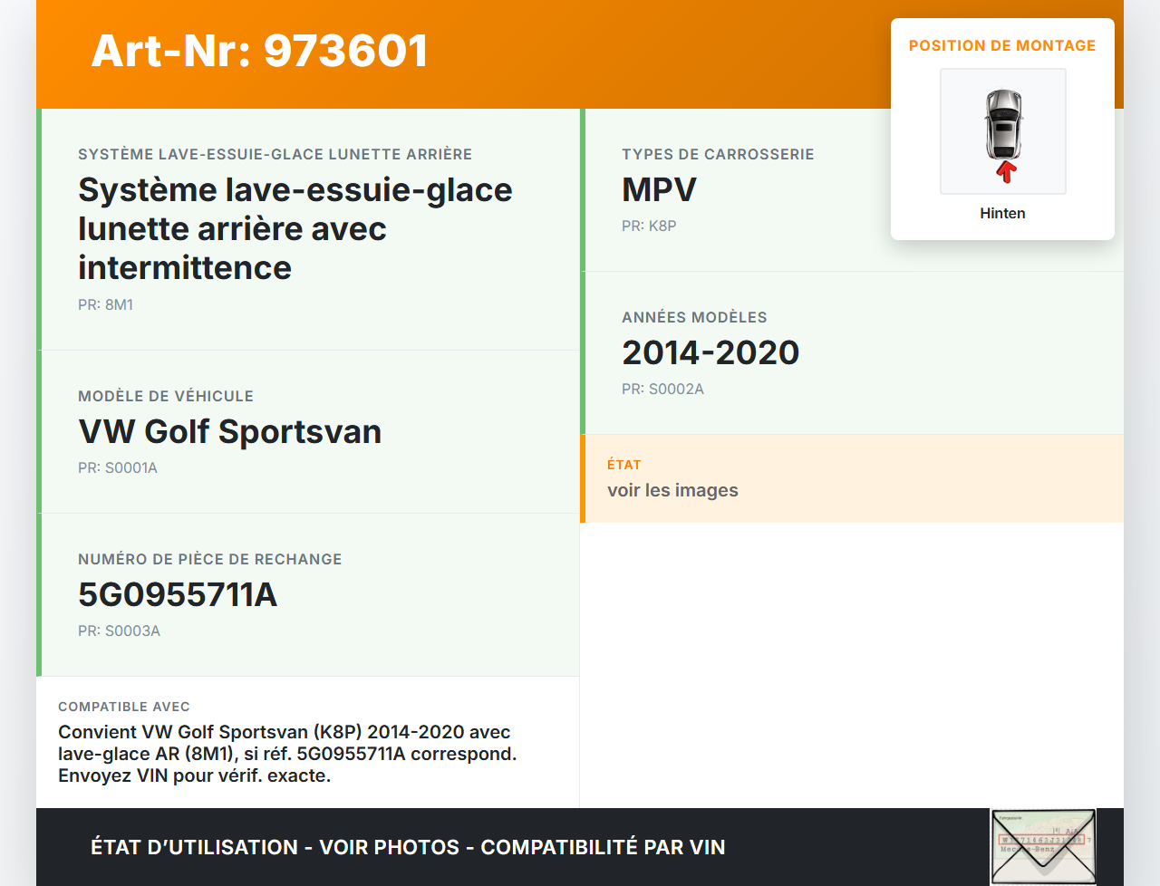
Task: Click the 'PR: S0003A' code
Action: pyautogui.click(x=119, y=631)
